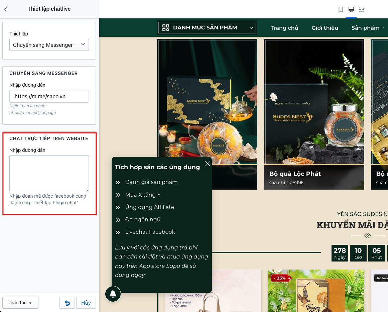The image size is (388, 312).
Task: Expand the Sản phẩm menu
Action: tap(368, 28)
